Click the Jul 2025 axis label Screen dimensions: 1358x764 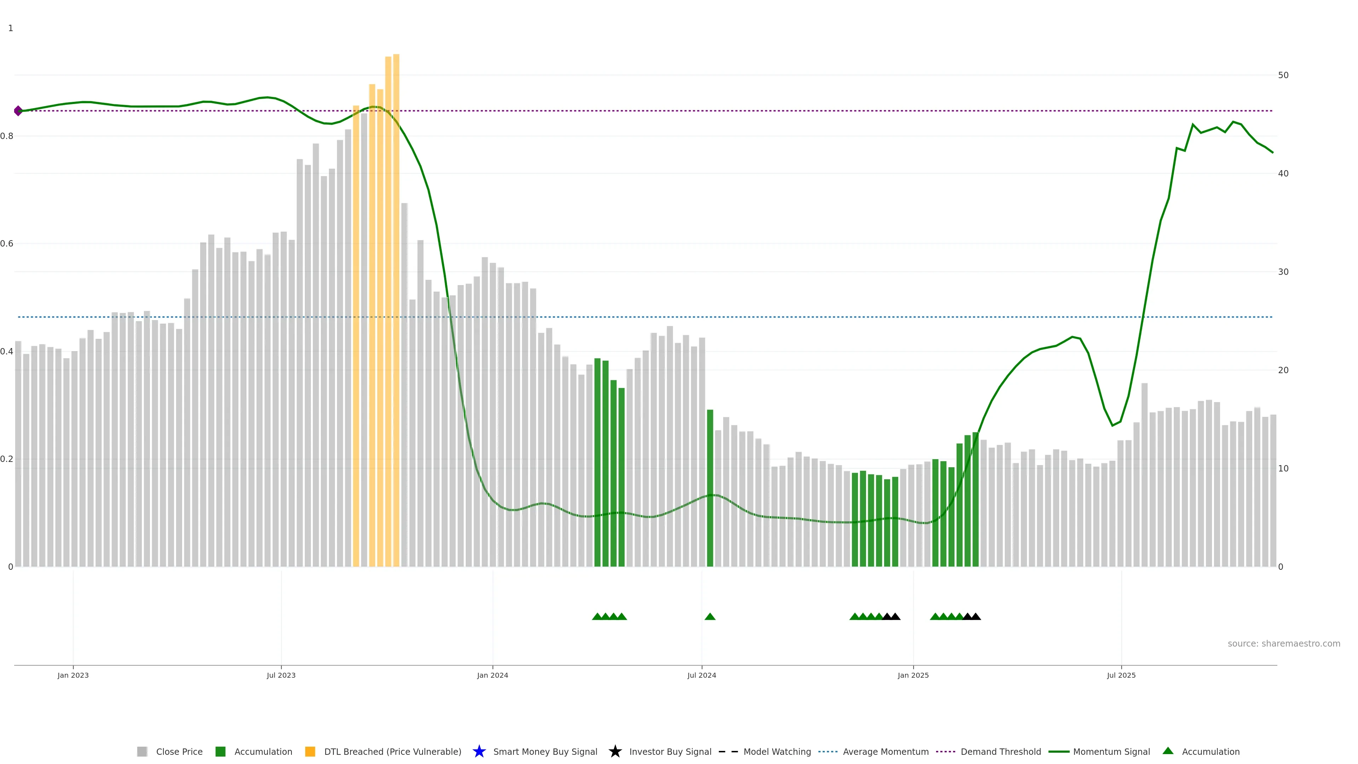[x=1121, y=676]
